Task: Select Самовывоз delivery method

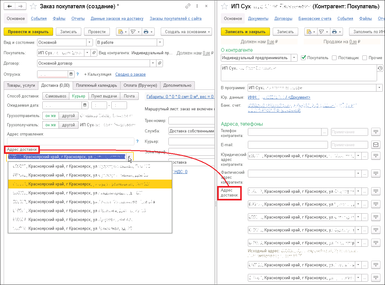Action: coord(56,96)
